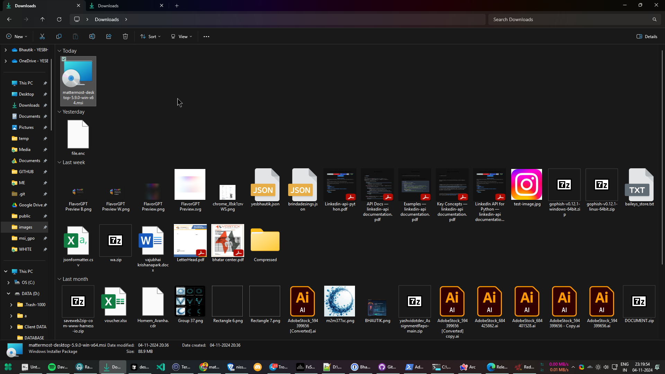Open the View dropdown

[181, 36]
